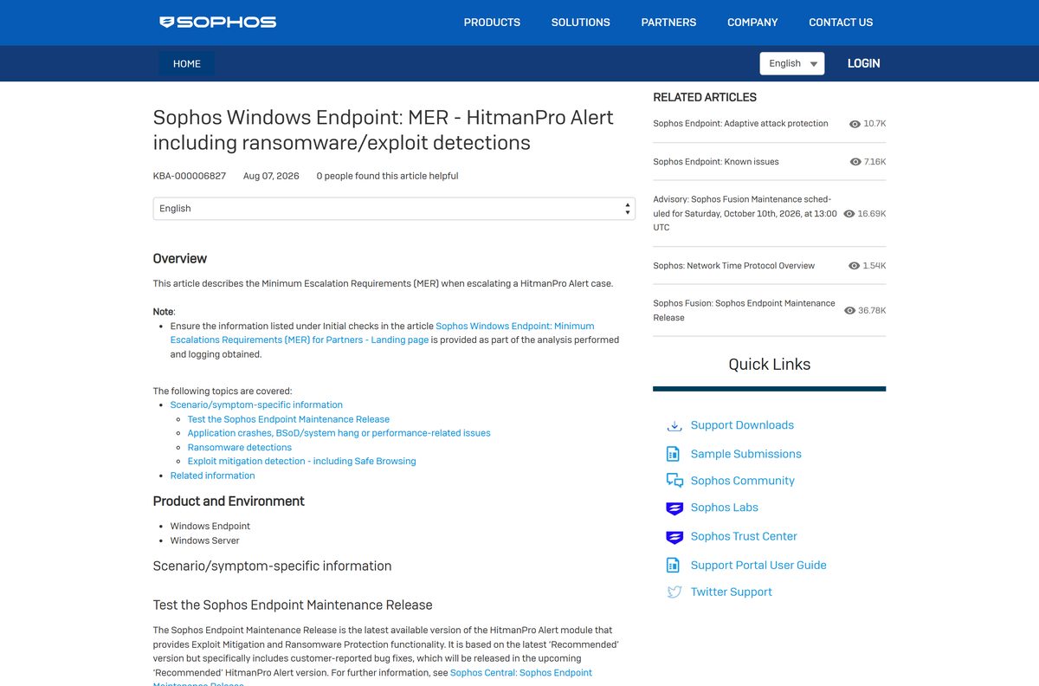Open Sophos Fusion Maintenance advisory article
This screenshot has width=1039, height=686.
(x=745, y=213)
